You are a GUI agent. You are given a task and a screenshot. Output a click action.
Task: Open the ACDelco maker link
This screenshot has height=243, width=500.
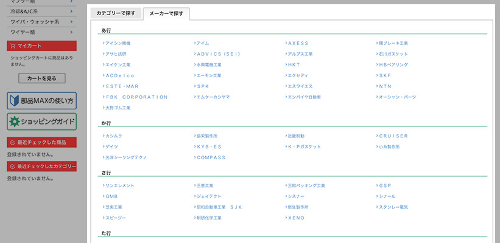pos(119,76)
